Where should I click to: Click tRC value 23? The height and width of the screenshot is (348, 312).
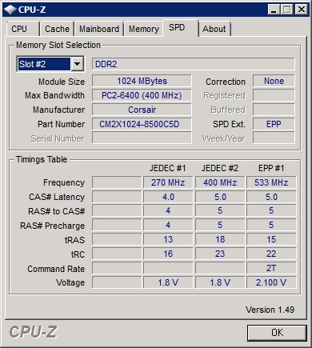(220, 254)
